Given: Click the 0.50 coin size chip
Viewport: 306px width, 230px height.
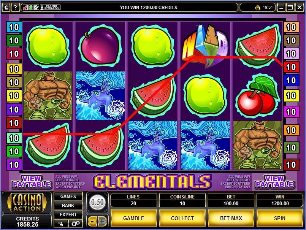Looking at the screenshot, I should click(x=97, y=202).
